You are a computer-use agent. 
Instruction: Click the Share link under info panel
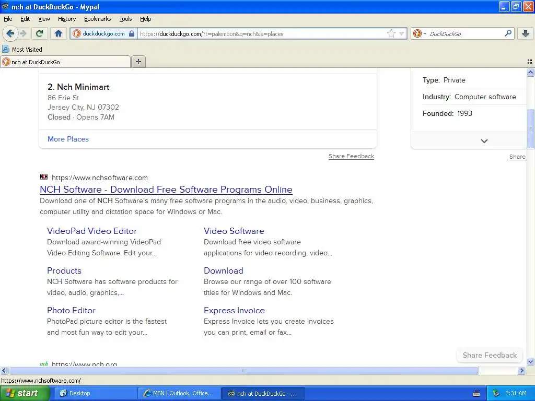coord(517,157)
